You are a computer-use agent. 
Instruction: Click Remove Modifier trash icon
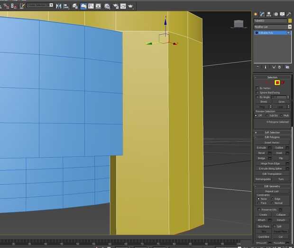279,67
